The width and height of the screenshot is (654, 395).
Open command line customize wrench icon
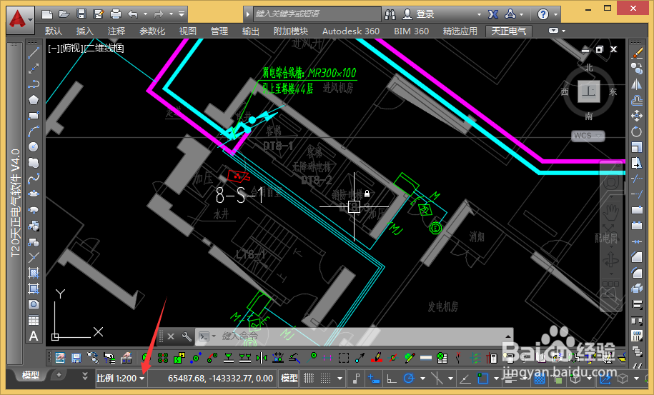187,336
